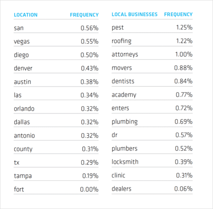Select the "locksmith" business row
The image size is (213, 209).
[x=125, y=162]
